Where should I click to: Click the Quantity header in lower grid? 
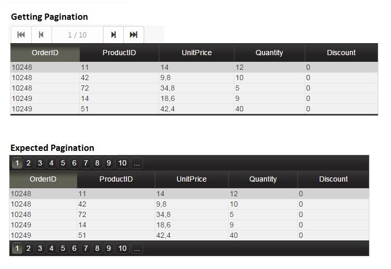pyautogui.click(x=263, y=180)
